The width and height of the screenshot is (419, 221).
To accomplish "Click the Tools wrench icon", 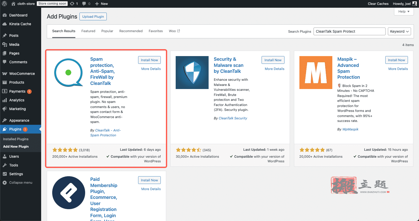I will [5, 165].
